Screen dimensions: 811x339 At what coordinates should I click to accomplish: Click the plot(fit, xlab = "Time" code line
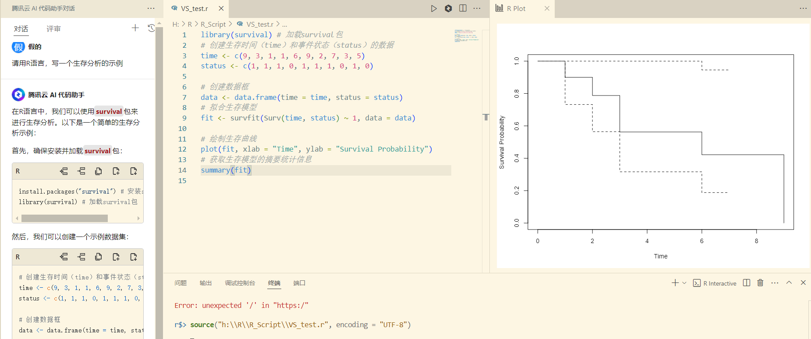(316, 149)
